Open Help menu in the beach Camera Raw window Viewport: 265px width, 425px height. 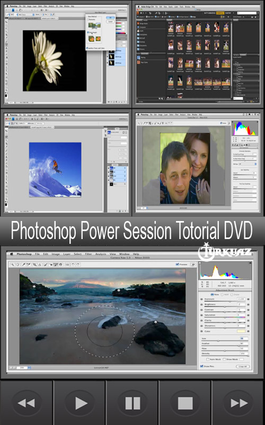pos(136,254)
